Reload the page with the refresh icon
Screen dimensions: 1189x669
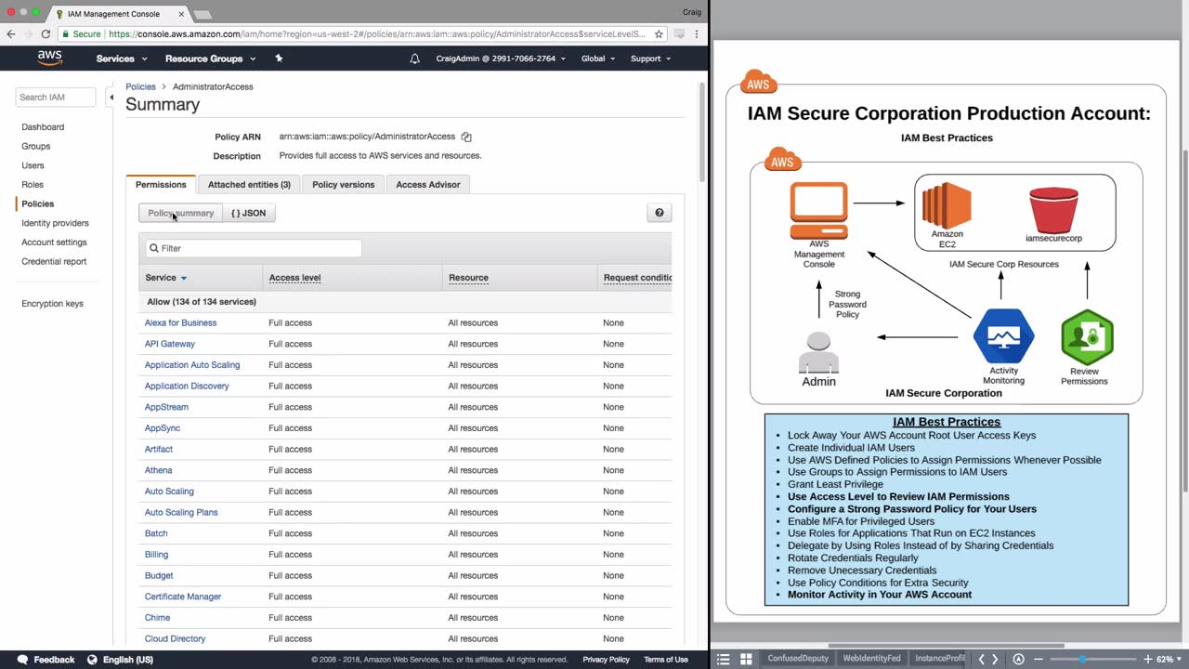[46, 33]
